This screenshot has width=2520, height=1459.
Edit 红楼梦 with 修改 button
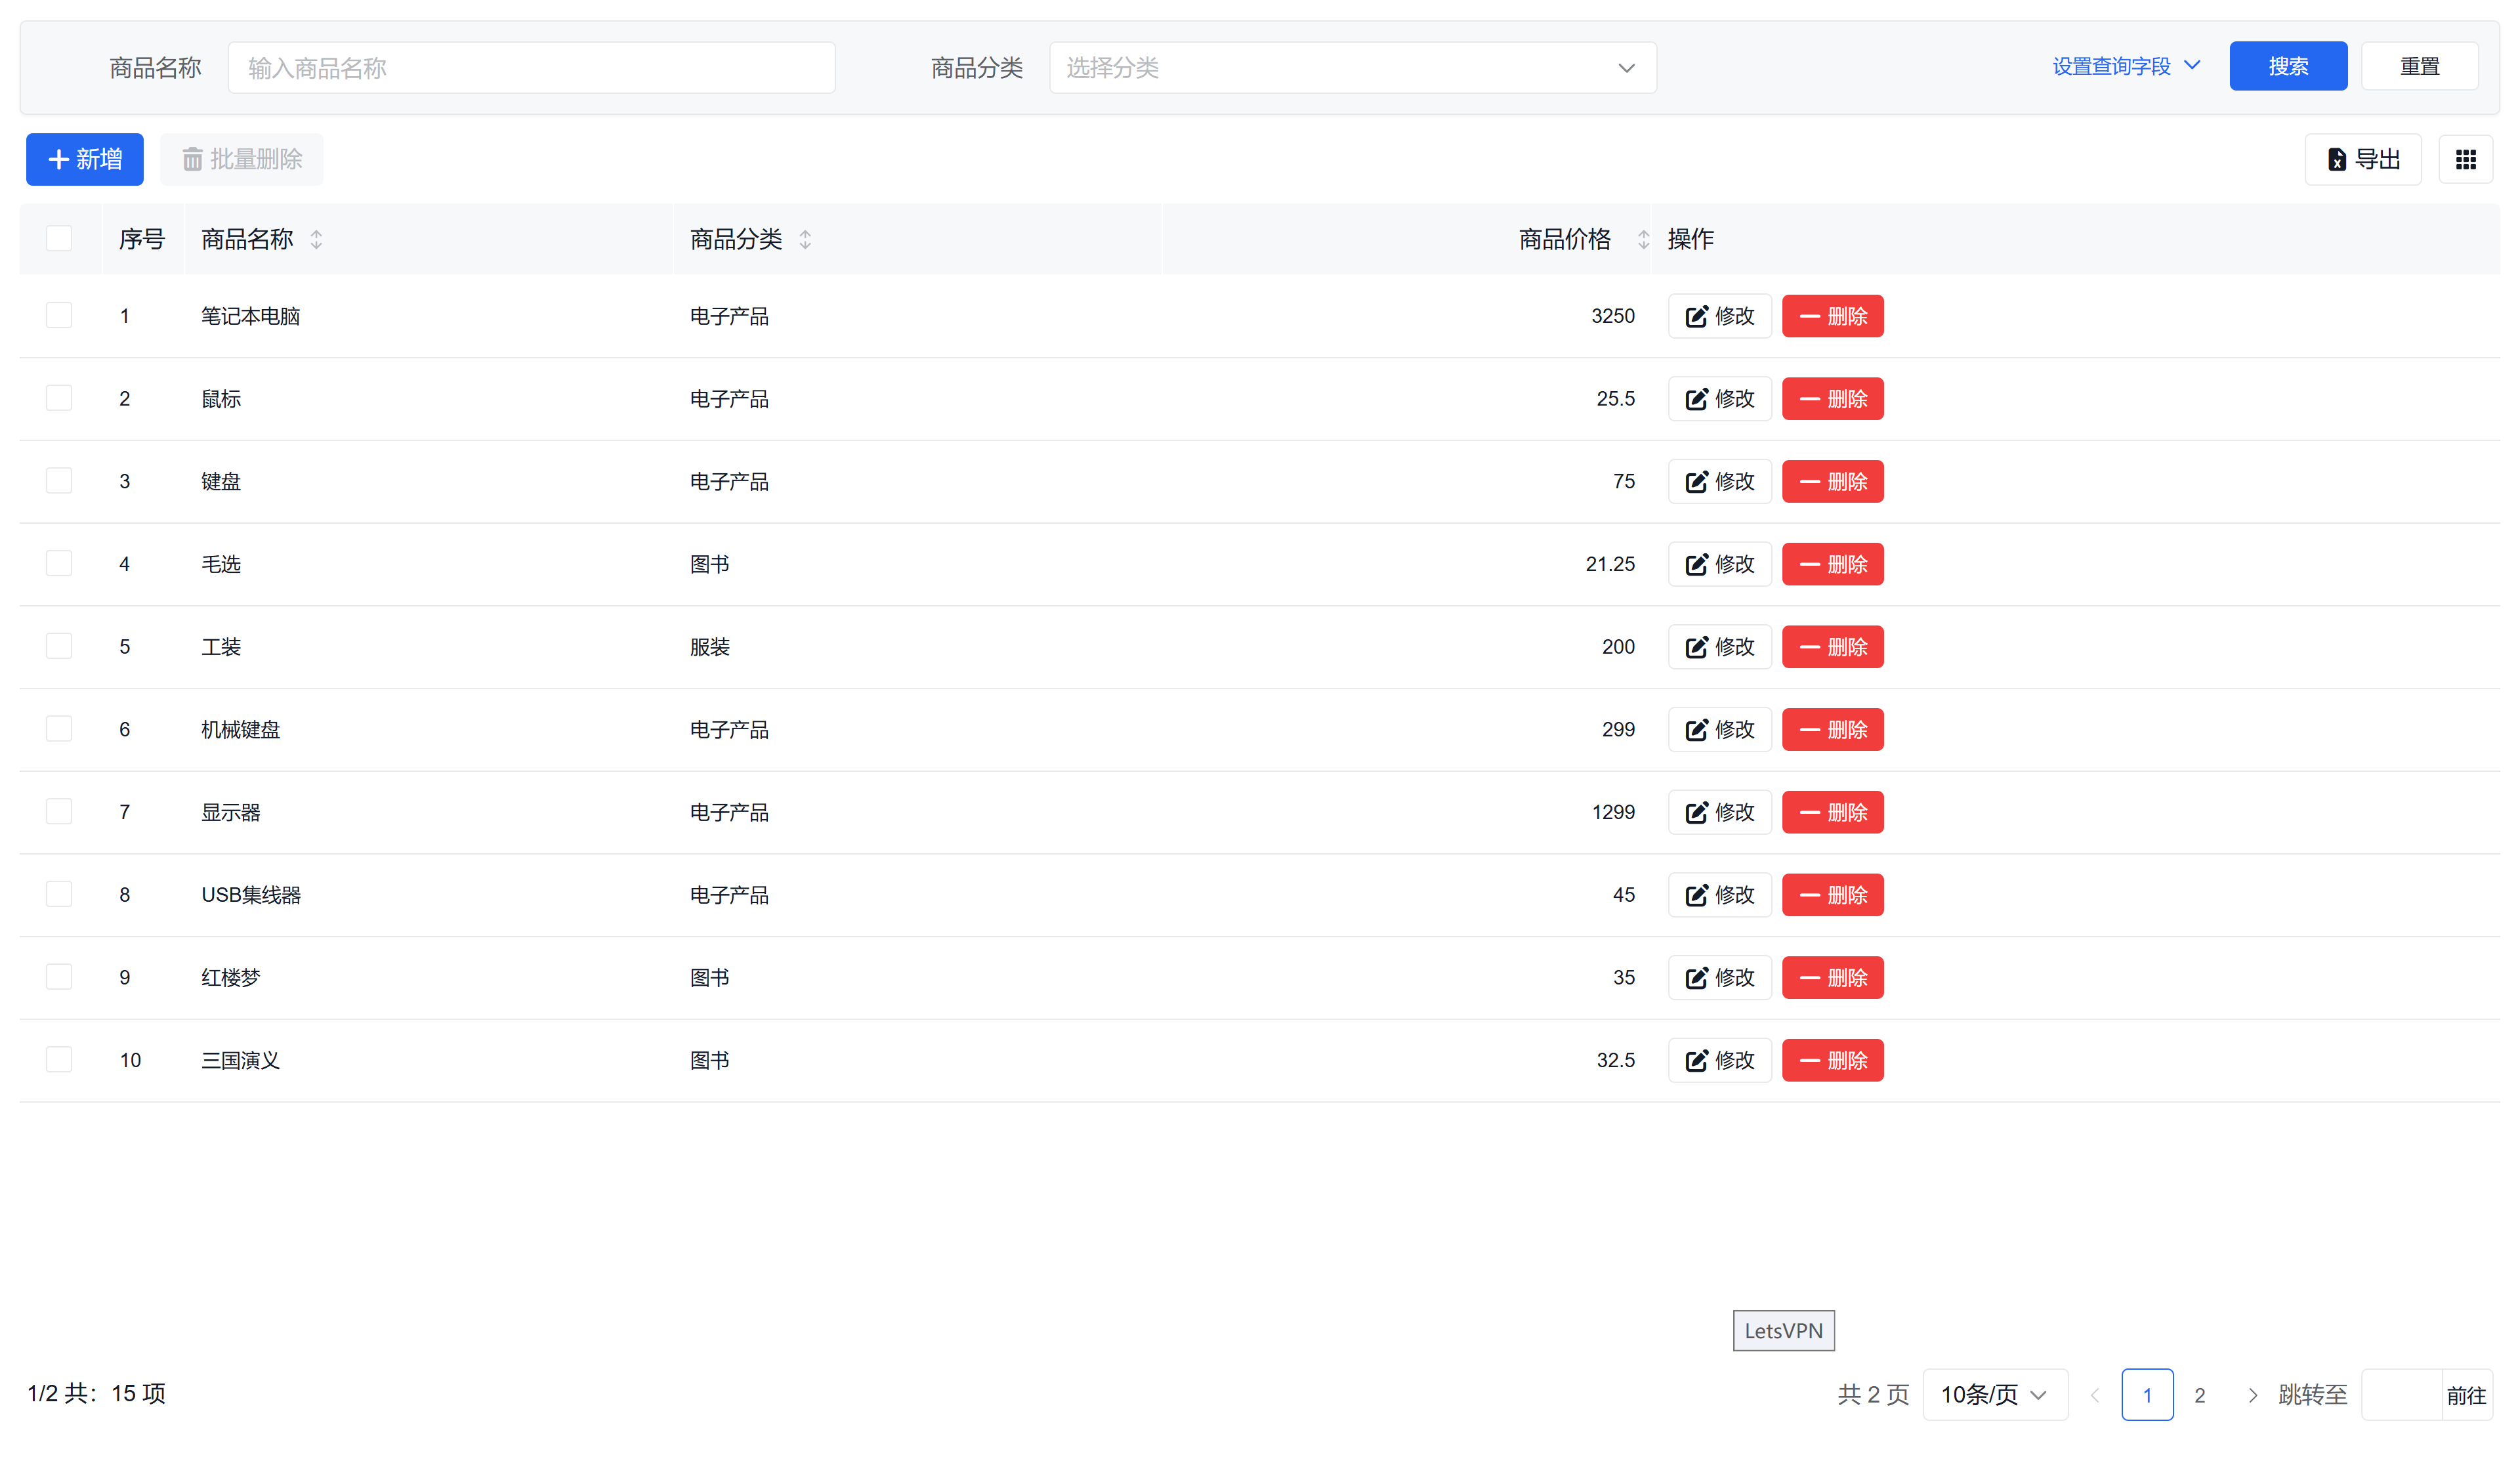tap(1719, 978)
